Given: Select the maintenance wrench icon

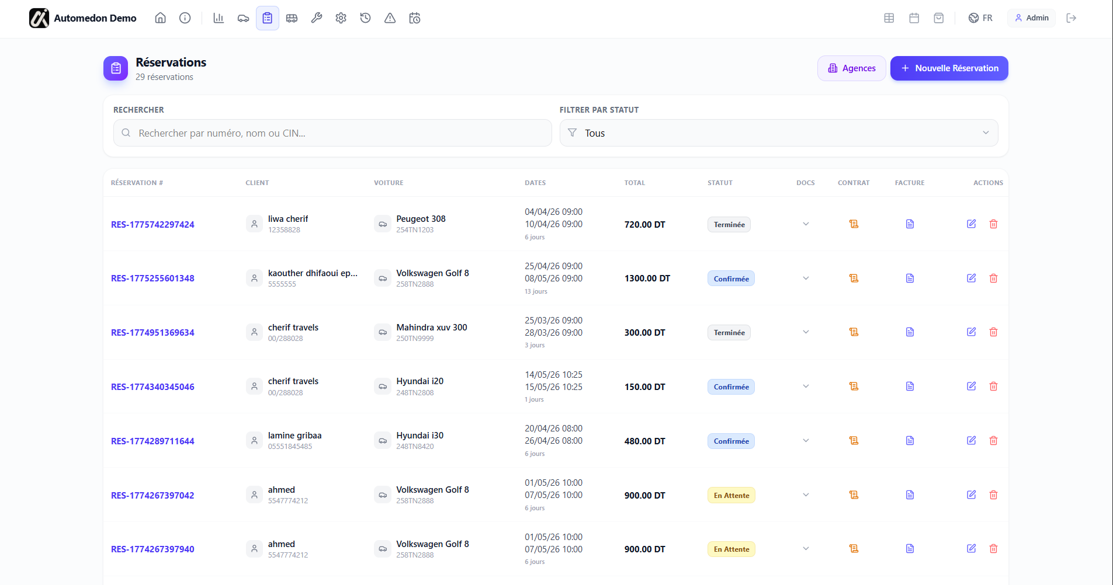Looking at the screenshot, I should click(316, 18).
